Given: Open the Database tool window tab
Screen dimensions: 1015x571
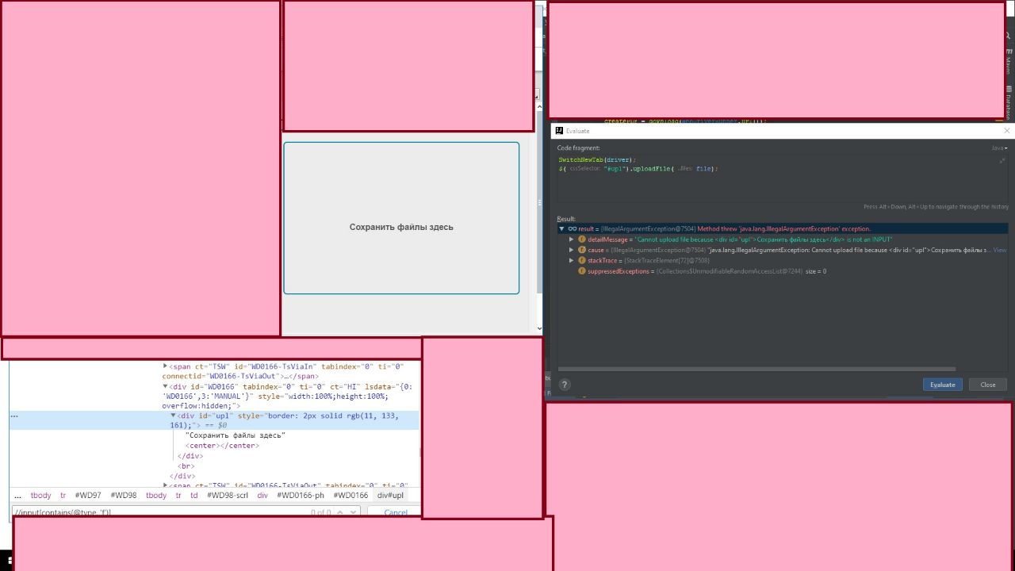Looking at the screenshot, I should 1009,102.
